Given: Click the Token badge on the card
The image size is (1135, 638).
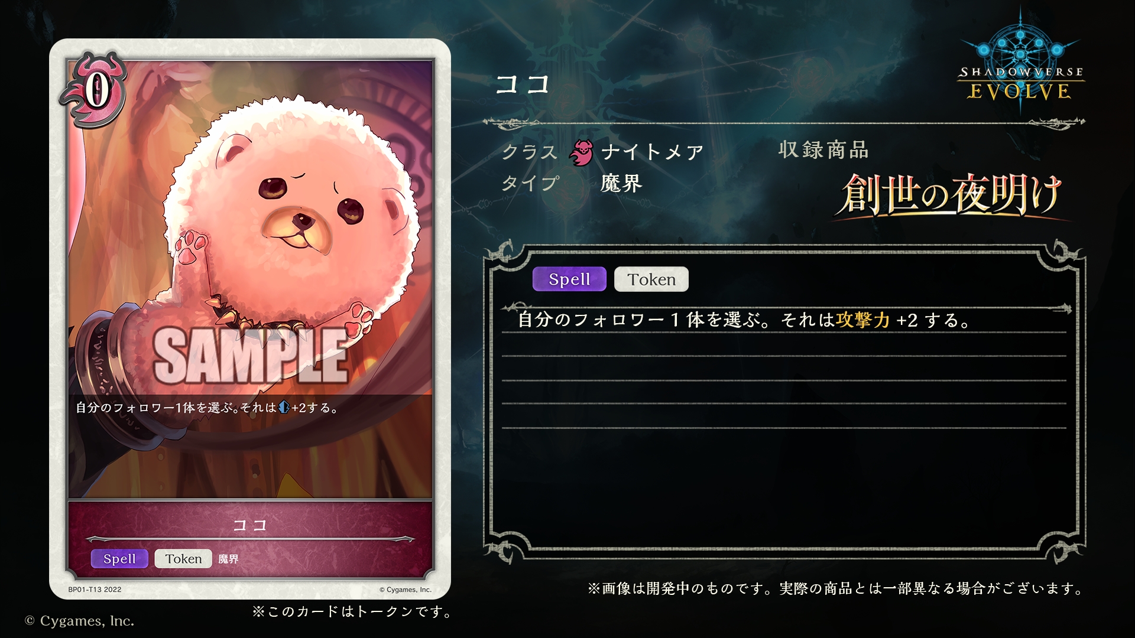Looking at the screenshot, I should pos(183,558).
